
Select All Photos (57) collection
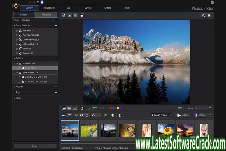29,31
